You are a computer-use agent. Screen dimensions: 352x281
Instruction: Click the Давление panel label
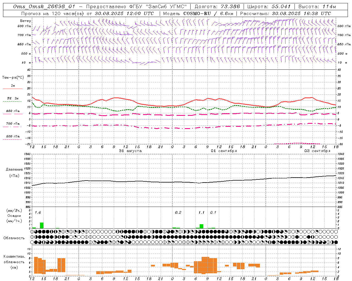tap(14, 170)
